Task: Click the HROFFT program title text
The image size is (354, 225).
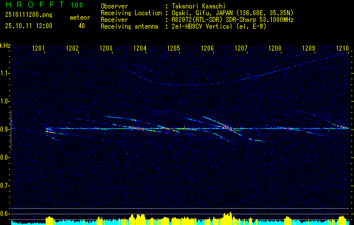Action: point(35,4)
